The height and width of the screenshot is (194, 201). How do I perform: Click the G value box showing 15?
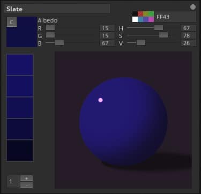pos(107,36)
